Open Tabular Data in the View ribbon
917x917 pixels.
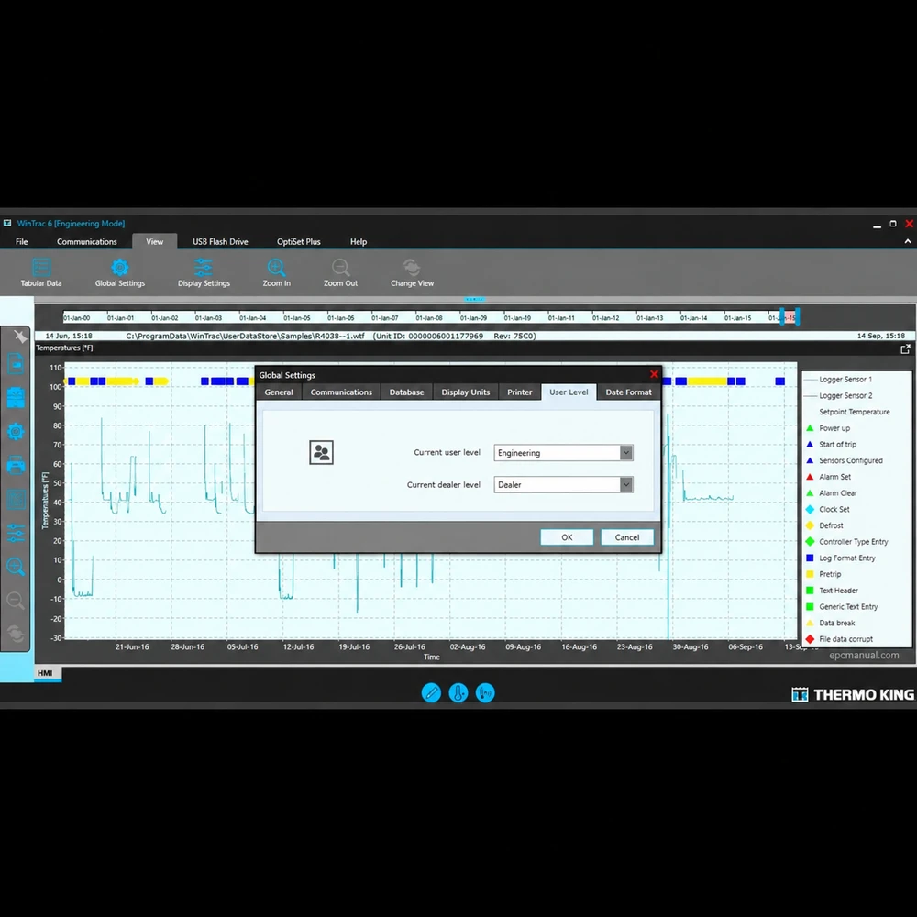pos(41,272)
